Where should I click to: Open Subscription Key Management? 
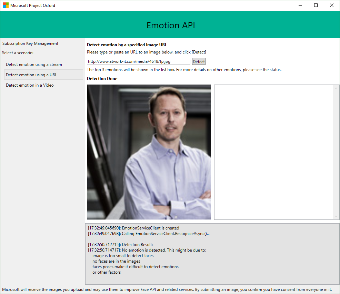[30, 43]
